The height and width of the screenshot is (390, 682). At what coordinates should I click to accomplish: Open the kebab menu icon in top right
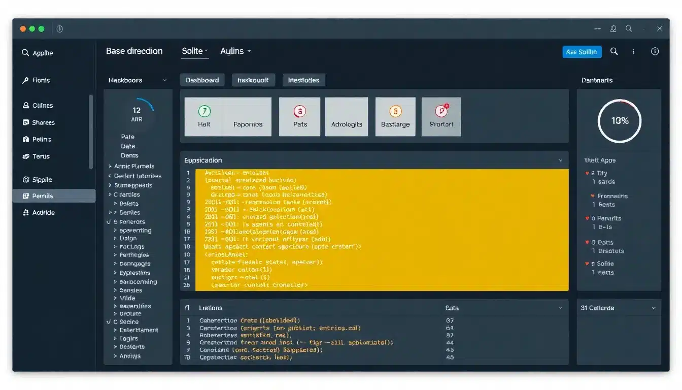point(633,51)
